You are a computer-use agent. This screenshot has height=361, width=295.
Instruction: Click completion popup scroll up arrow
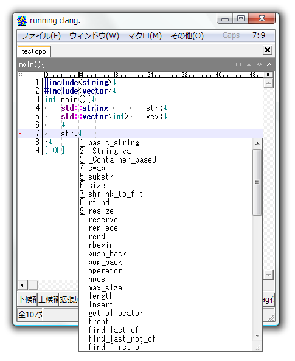tap(257, 144)
